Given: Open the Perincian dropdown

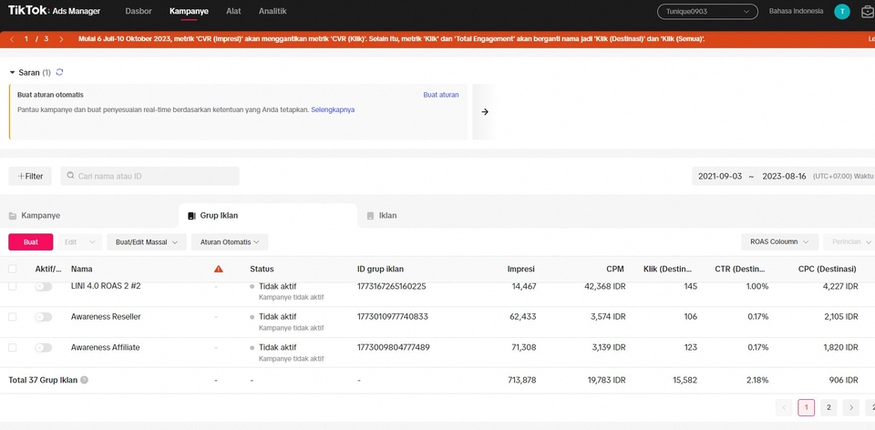Looking at the screenshot, I should [x=849, y=242].
